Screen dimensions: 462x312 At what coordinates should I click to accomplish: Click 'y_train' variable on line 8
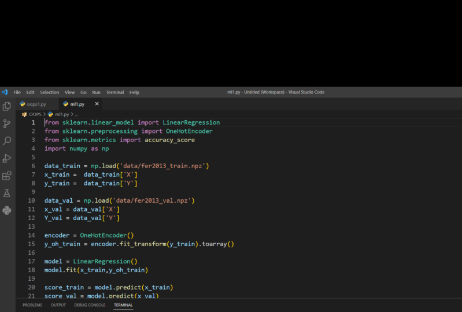pos(57,183)
